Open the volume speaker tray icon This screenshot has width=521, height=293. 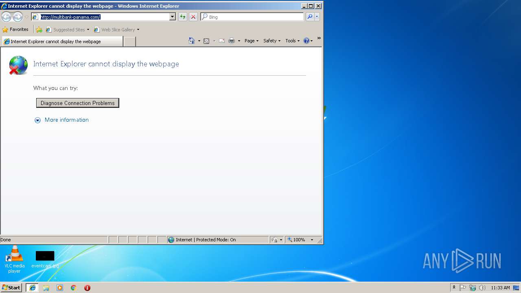(482, 288)
